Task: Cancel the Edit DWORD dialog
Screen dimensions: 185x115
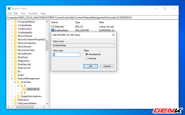Action: pyautogui.click(x=107, y=66)
